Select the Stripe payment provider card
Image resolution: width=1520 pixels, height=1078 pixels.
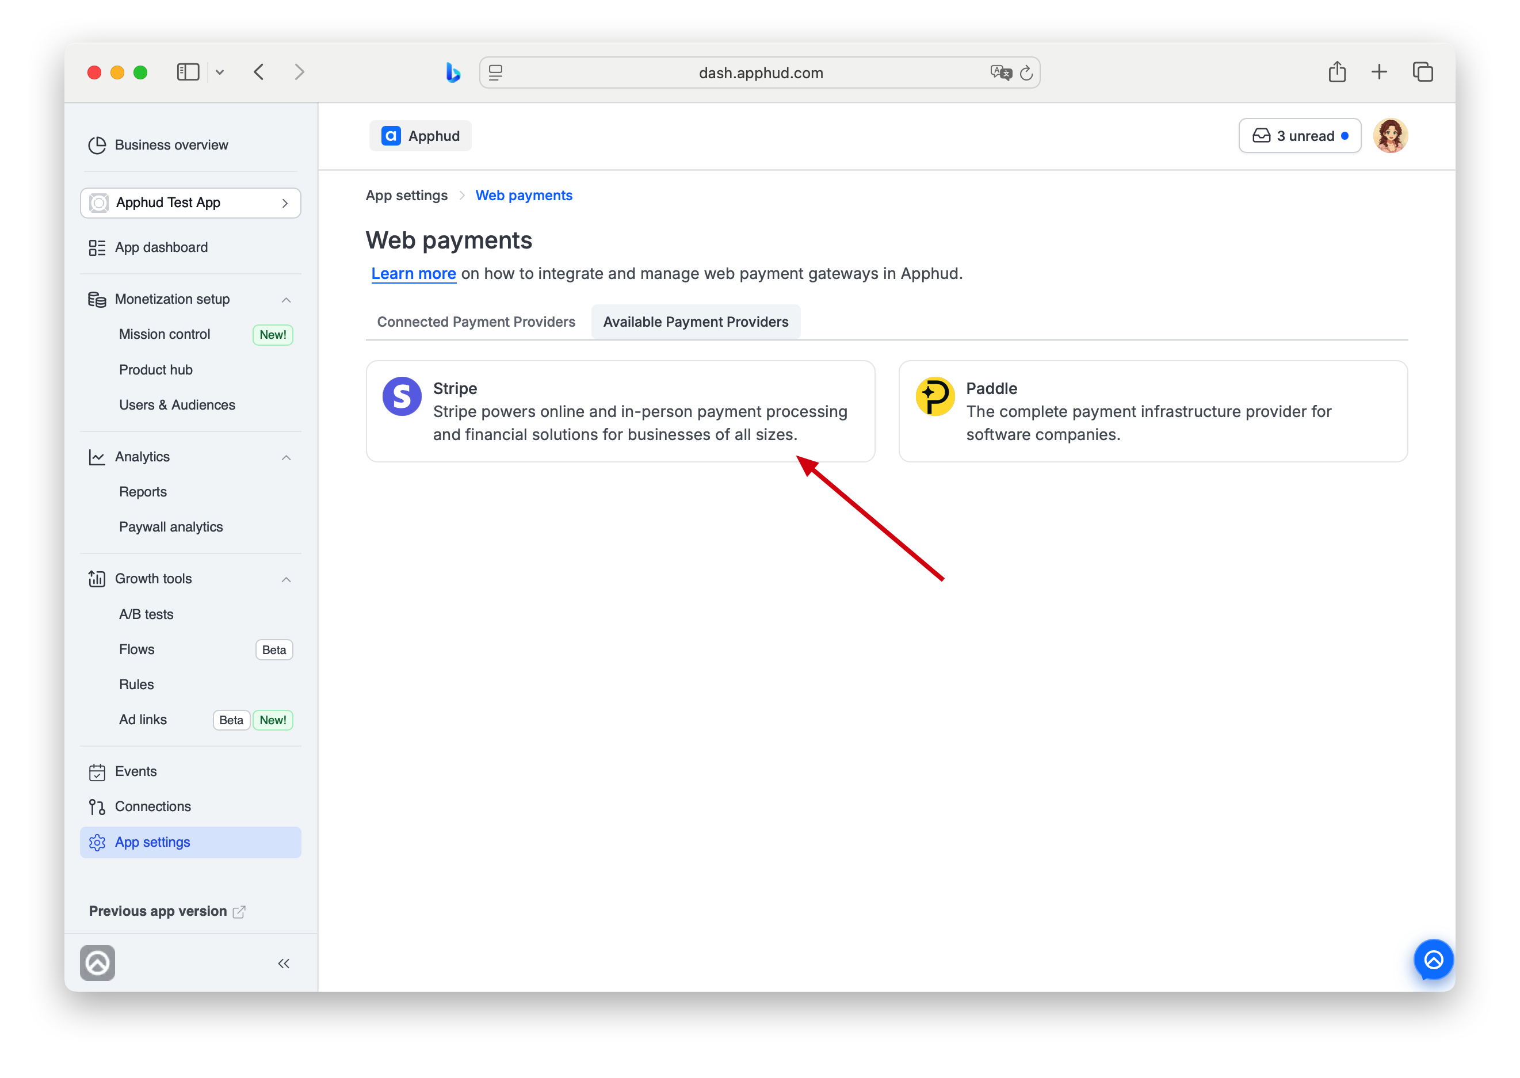pyautogui.click(x=620, y=411)
